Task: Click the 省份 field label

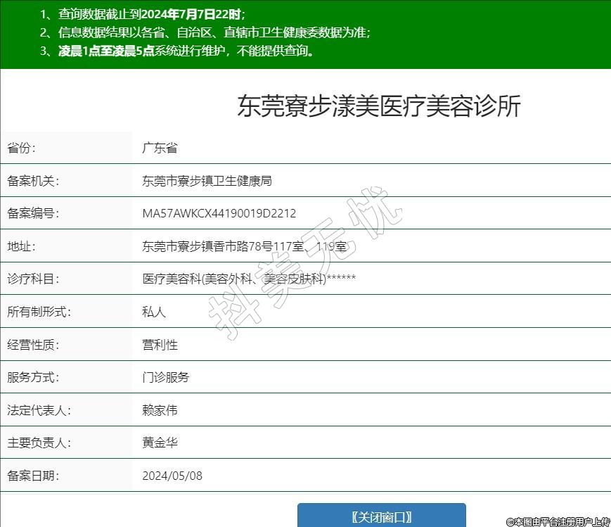Action: tap(21, 148)
